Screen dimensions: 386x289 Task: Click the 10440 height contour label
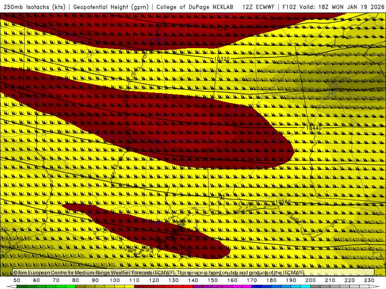coord(314,128)
